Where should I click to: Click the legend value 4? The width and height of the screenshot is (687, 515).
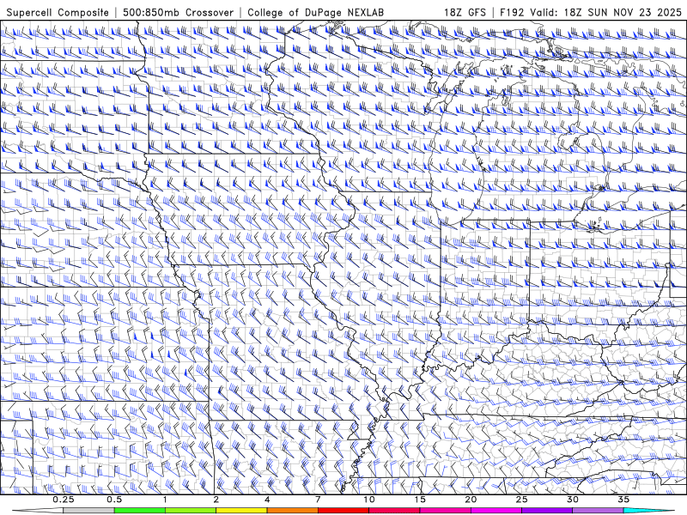[x=267, y=500]
